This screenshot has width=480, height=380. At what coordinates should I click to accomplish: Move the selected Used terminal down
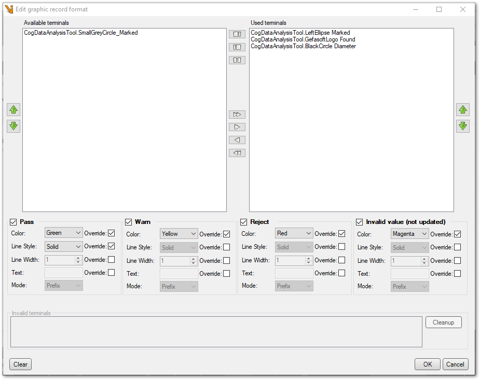[x=463, y=125]
